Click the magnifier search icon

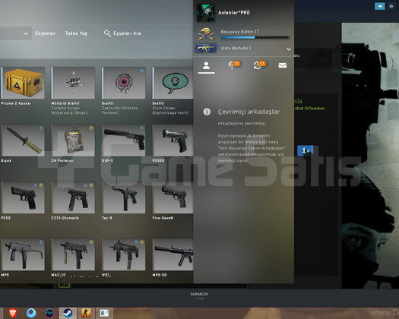[107, 33]
